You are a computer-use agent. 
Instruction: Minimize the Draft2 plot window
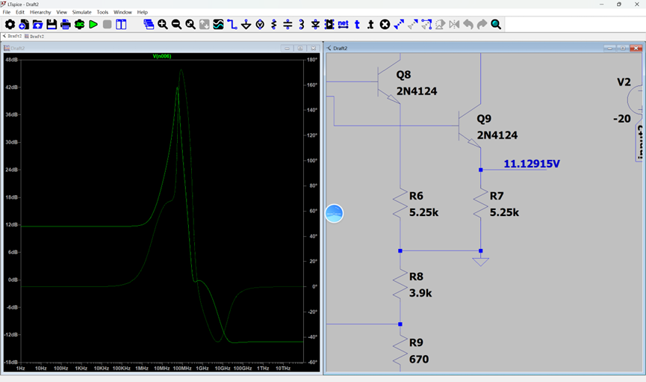pyautogui.click(x=288, y=49)
